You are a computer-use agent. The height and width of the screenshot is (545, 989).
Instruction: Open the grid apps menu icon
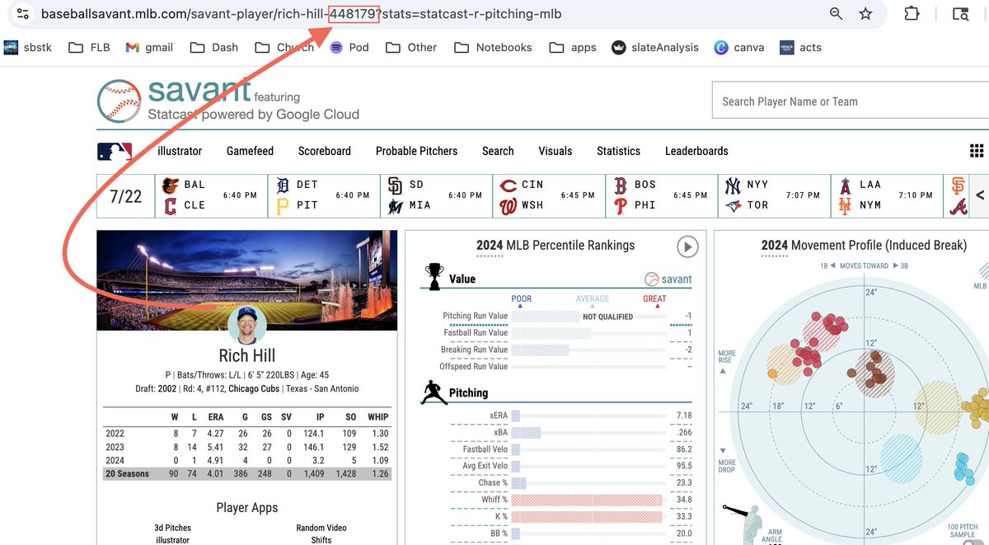pyautogui.click(x=977, y=151)
